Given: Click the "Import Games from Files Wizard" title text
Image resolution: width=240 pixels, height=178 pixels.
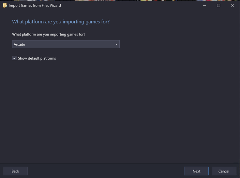Looking at the screenshot, I should [x=35, y=6].
